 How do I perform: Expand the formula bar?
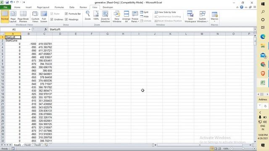255,29
